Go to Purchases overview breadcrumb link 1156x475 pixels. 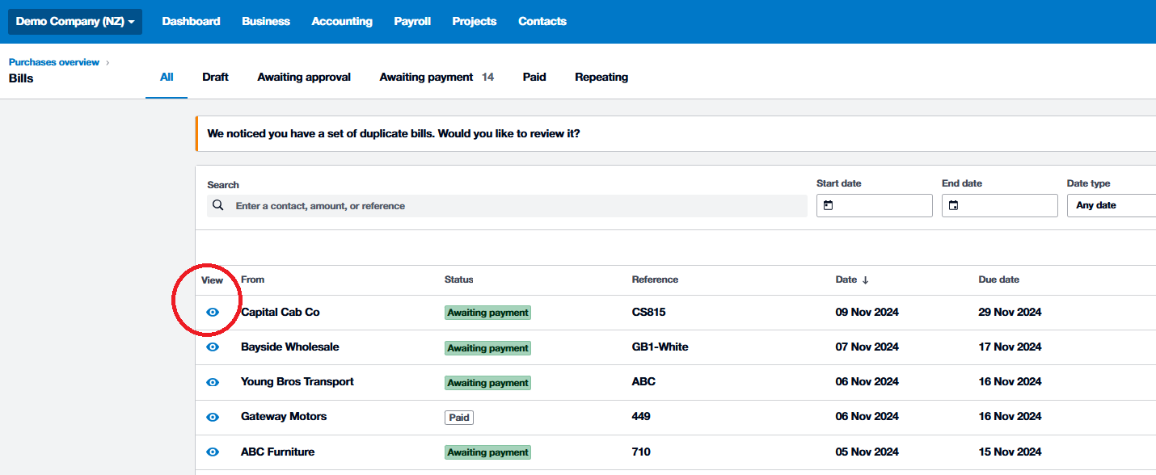tap(54, 62)
